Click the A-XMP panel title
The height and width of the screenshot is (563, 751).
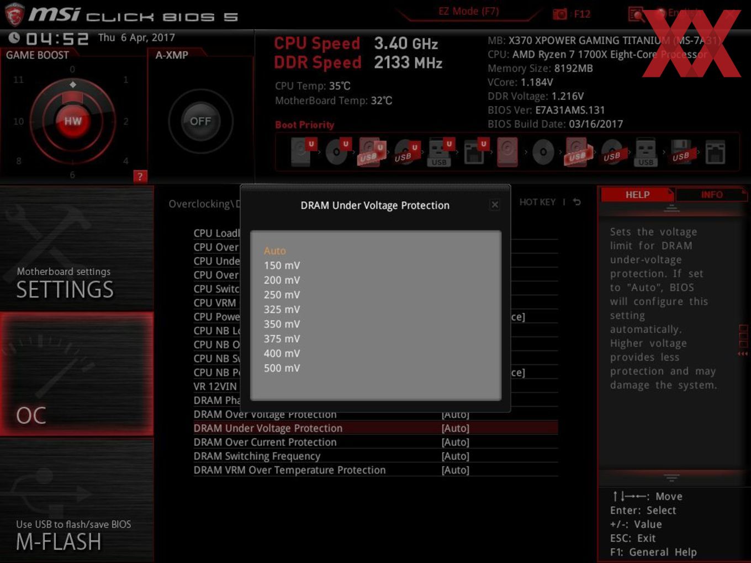click(x=172, y=55)
